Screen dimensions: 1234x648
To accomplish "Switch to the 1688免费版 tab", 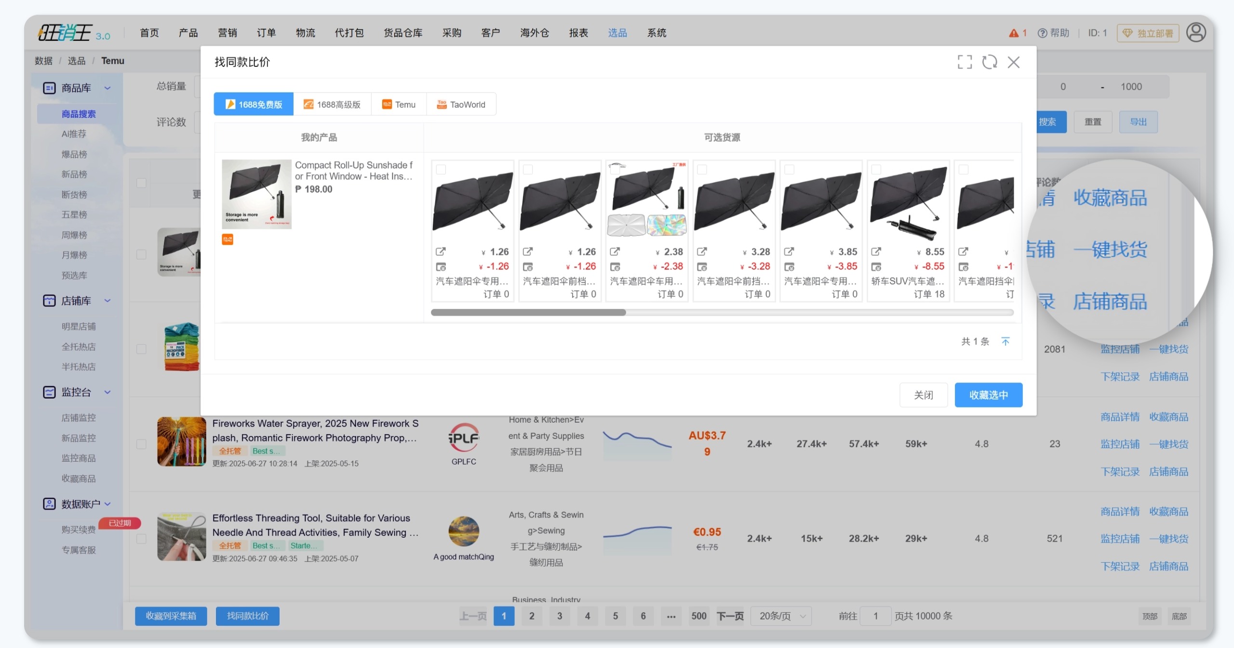I will click(254, 104).
